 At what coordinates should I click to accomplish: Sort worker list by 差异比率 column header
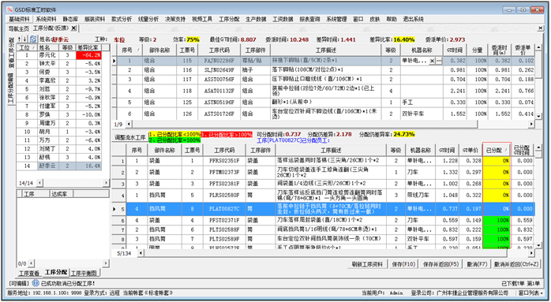pyautogui.click(x=88, y=47)
